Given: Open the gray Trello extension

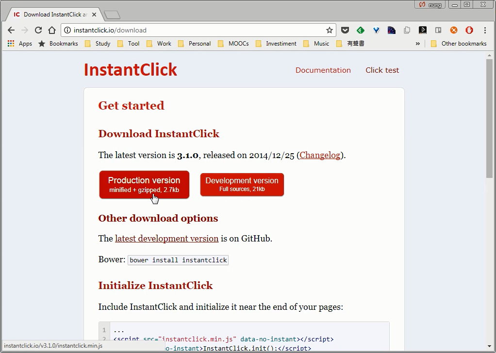Looking at the screenshot, I should 438,30.
